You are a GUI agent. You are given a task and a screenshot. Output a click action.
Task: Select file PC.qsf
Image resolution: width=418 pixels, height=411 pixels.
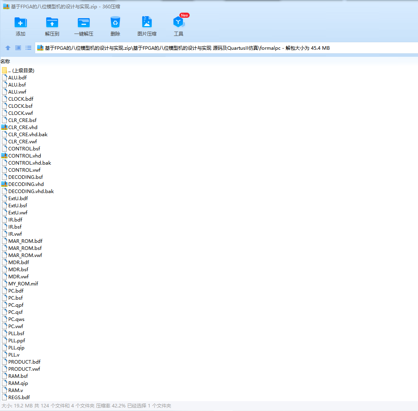click(x=13, y=312)
